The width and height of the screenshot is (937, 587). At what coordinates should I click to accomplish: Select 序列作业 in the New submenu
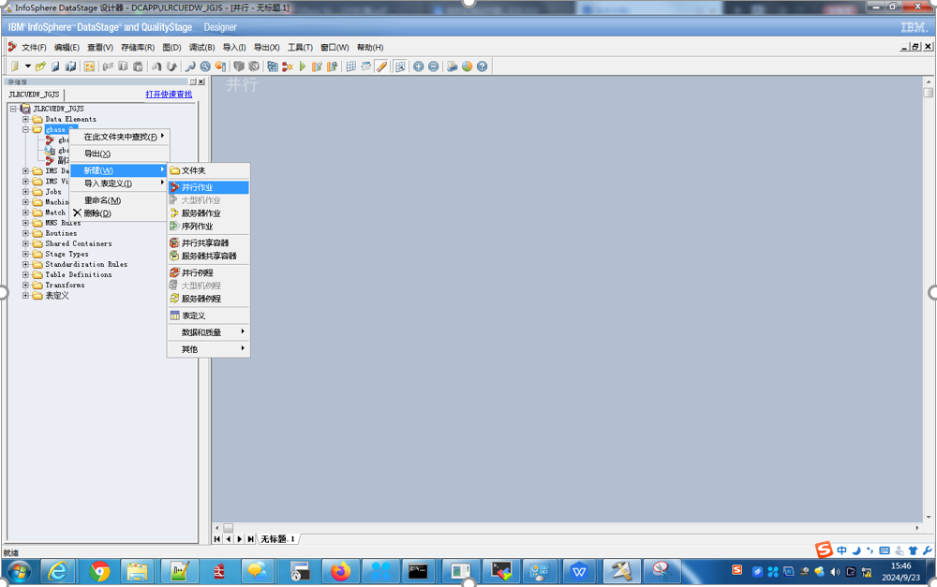(x=208, y=227)
